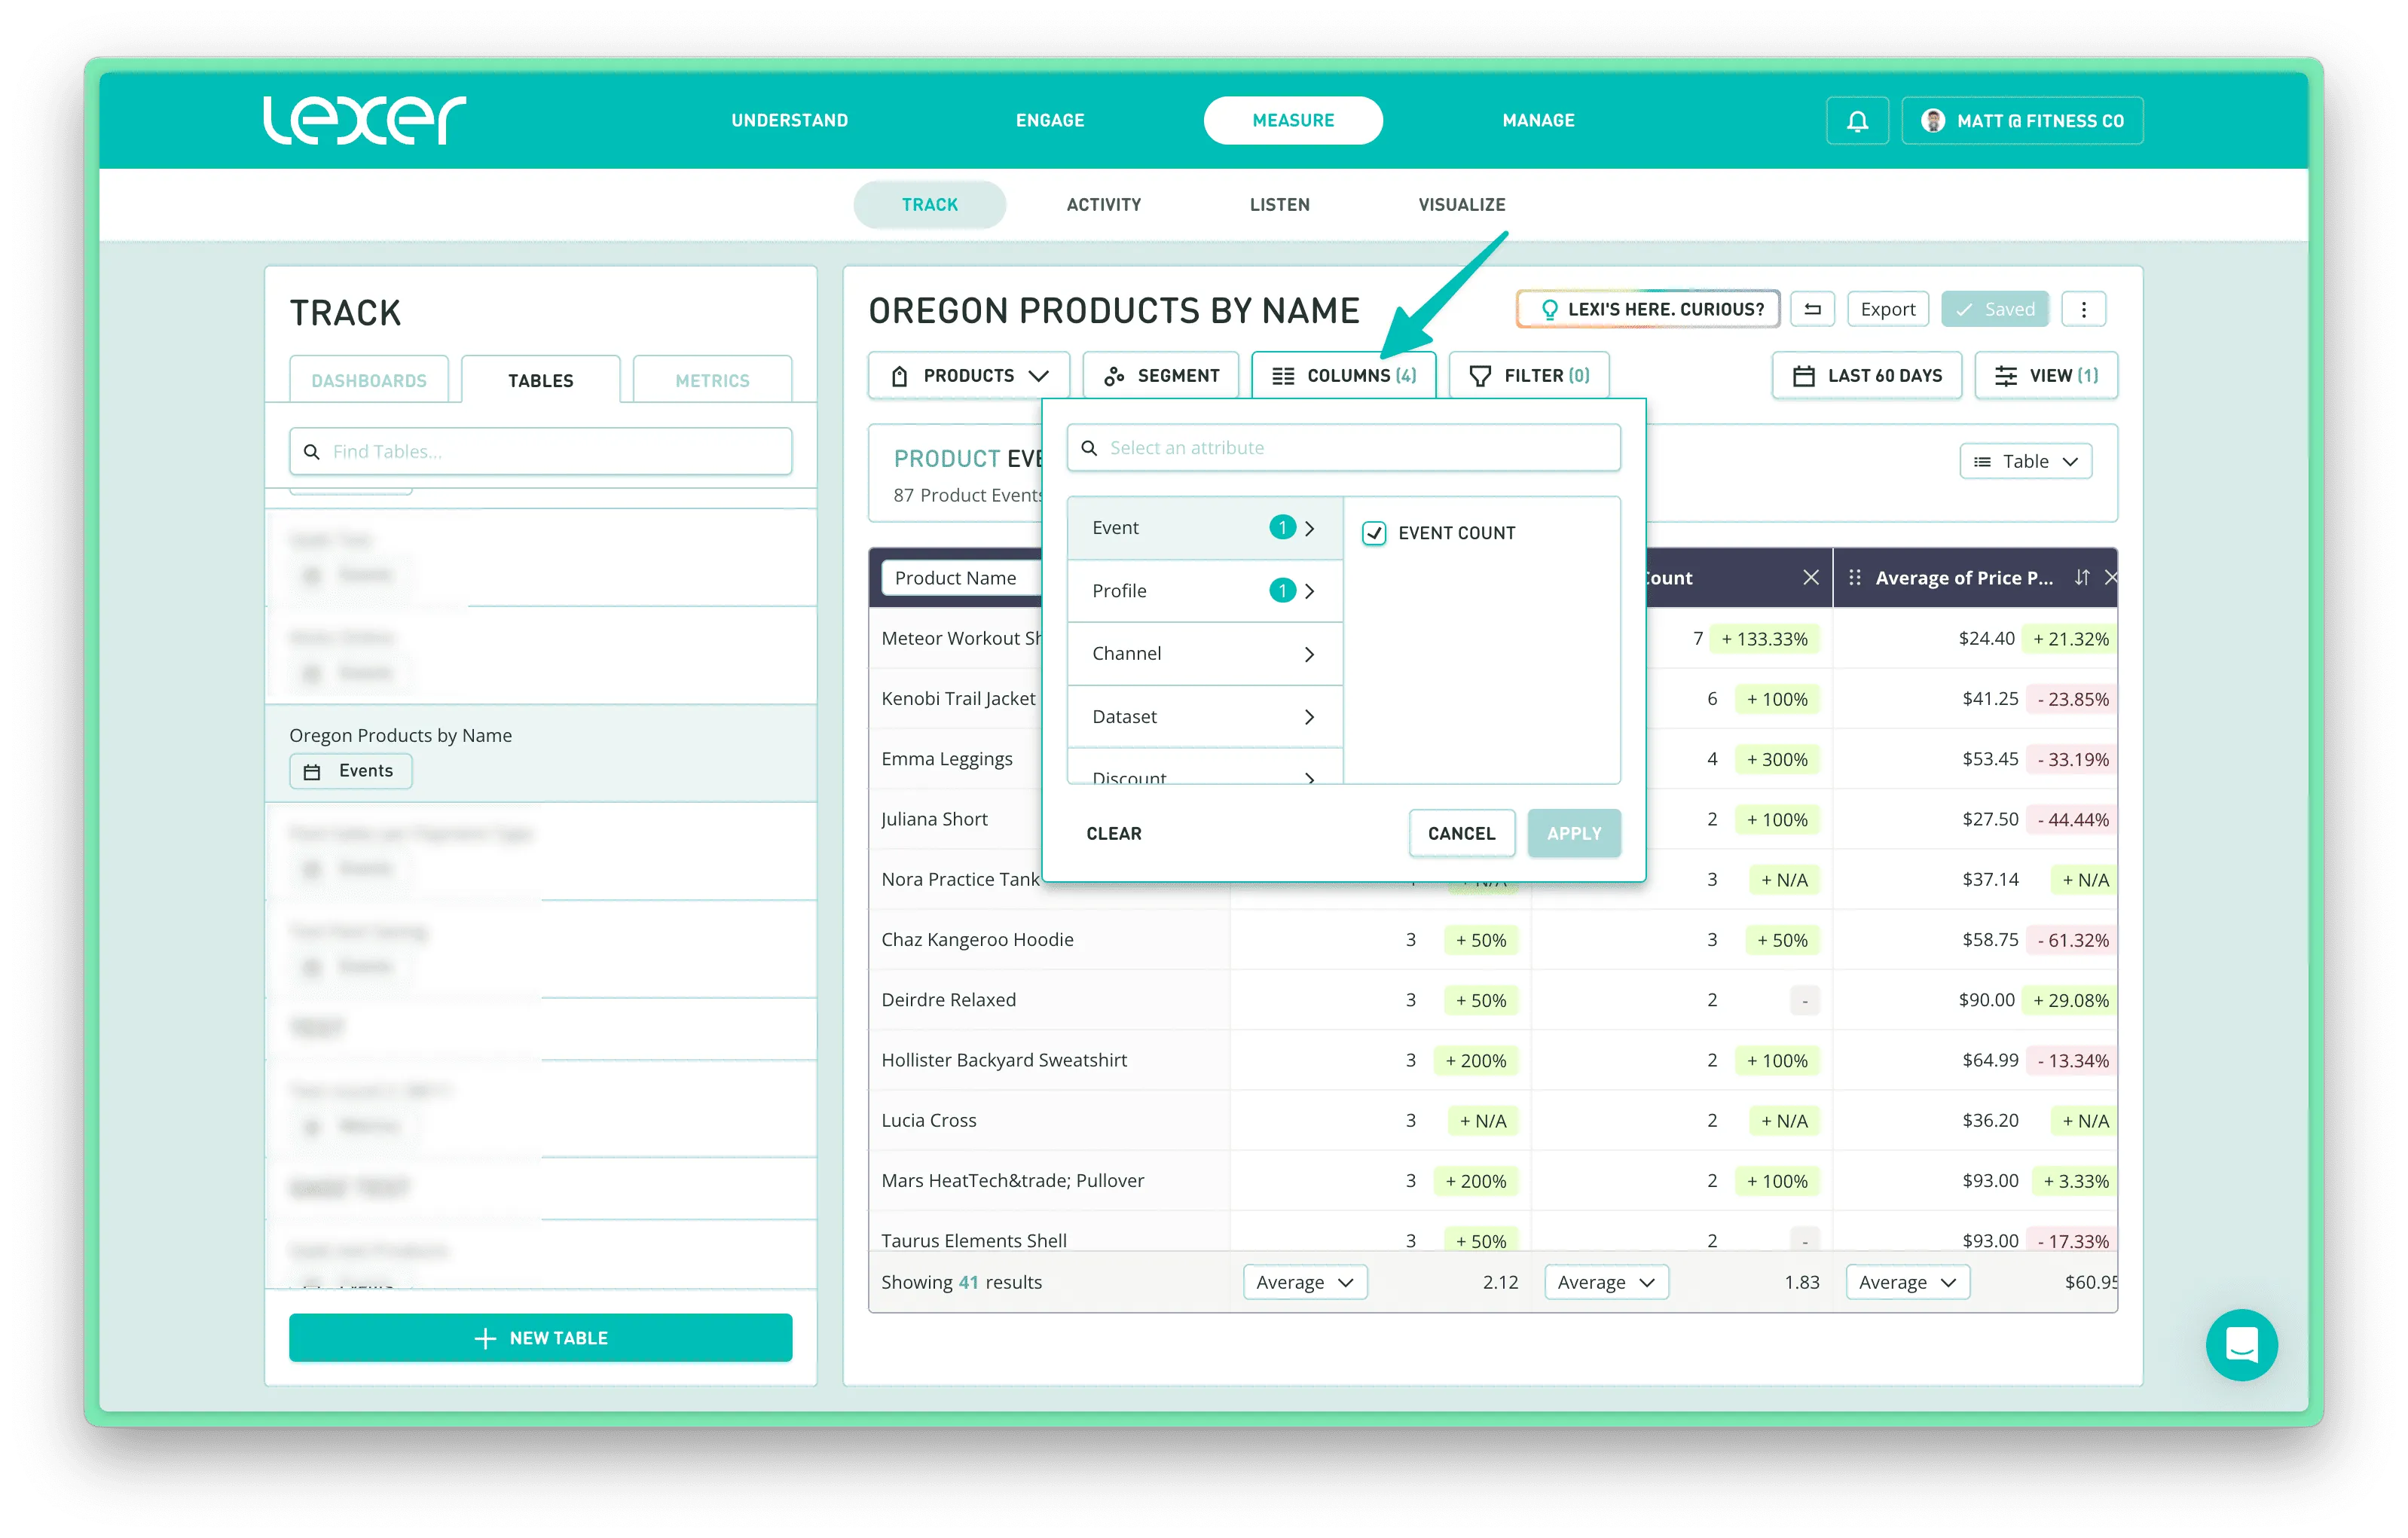Click the New Table button
This screenshot has width=2408, height=1538.
point(540,1338)
